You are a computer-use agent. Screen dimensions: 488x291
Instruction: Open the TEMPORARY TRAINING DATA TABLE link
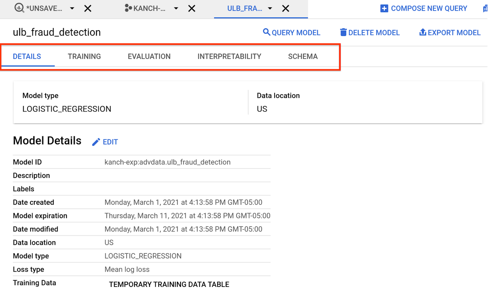click(169, 284)
